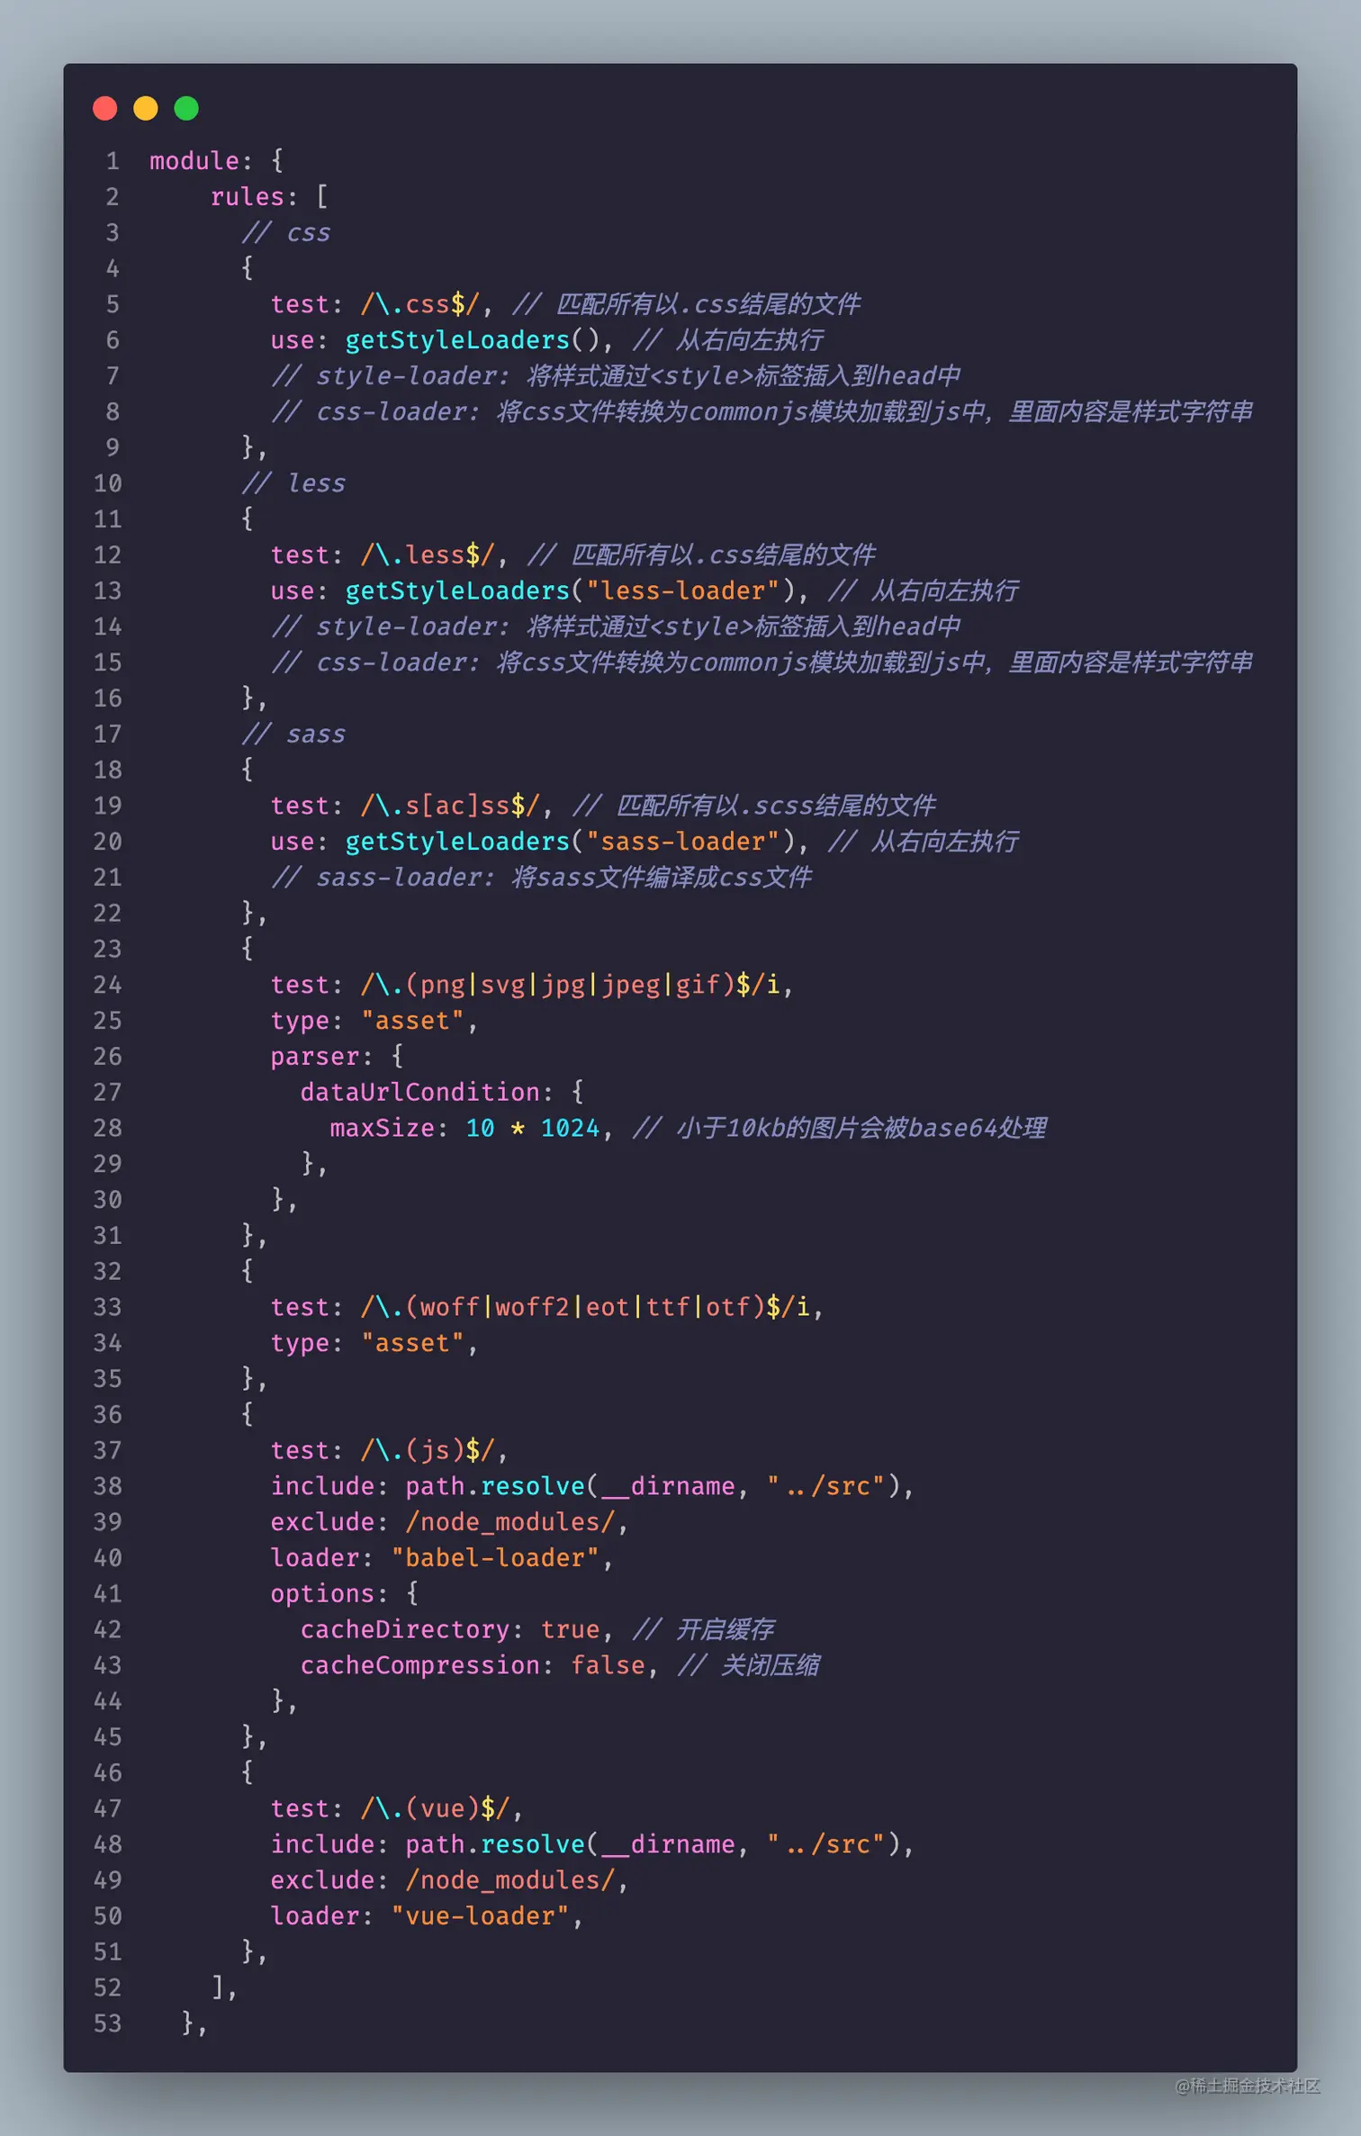Click the regex '/\.(vue)$/'

(436, 1809)
